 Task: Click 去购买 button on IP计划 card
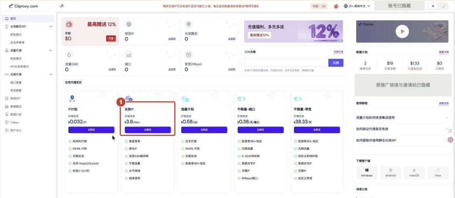coord(91,130)
